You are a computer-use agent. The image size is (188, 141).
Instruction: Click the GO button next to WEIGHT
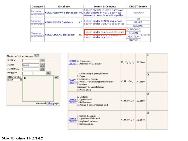point(48,73)
